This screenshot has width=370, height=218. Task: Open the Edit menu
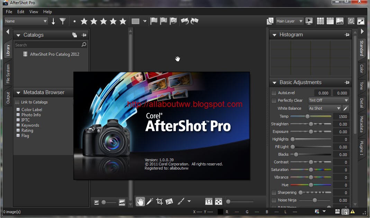(x=21, y=11)
